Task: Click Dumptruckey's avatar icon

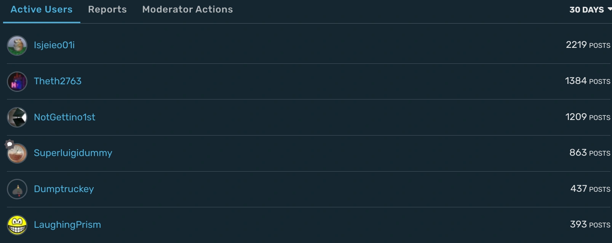Action: 17,189
